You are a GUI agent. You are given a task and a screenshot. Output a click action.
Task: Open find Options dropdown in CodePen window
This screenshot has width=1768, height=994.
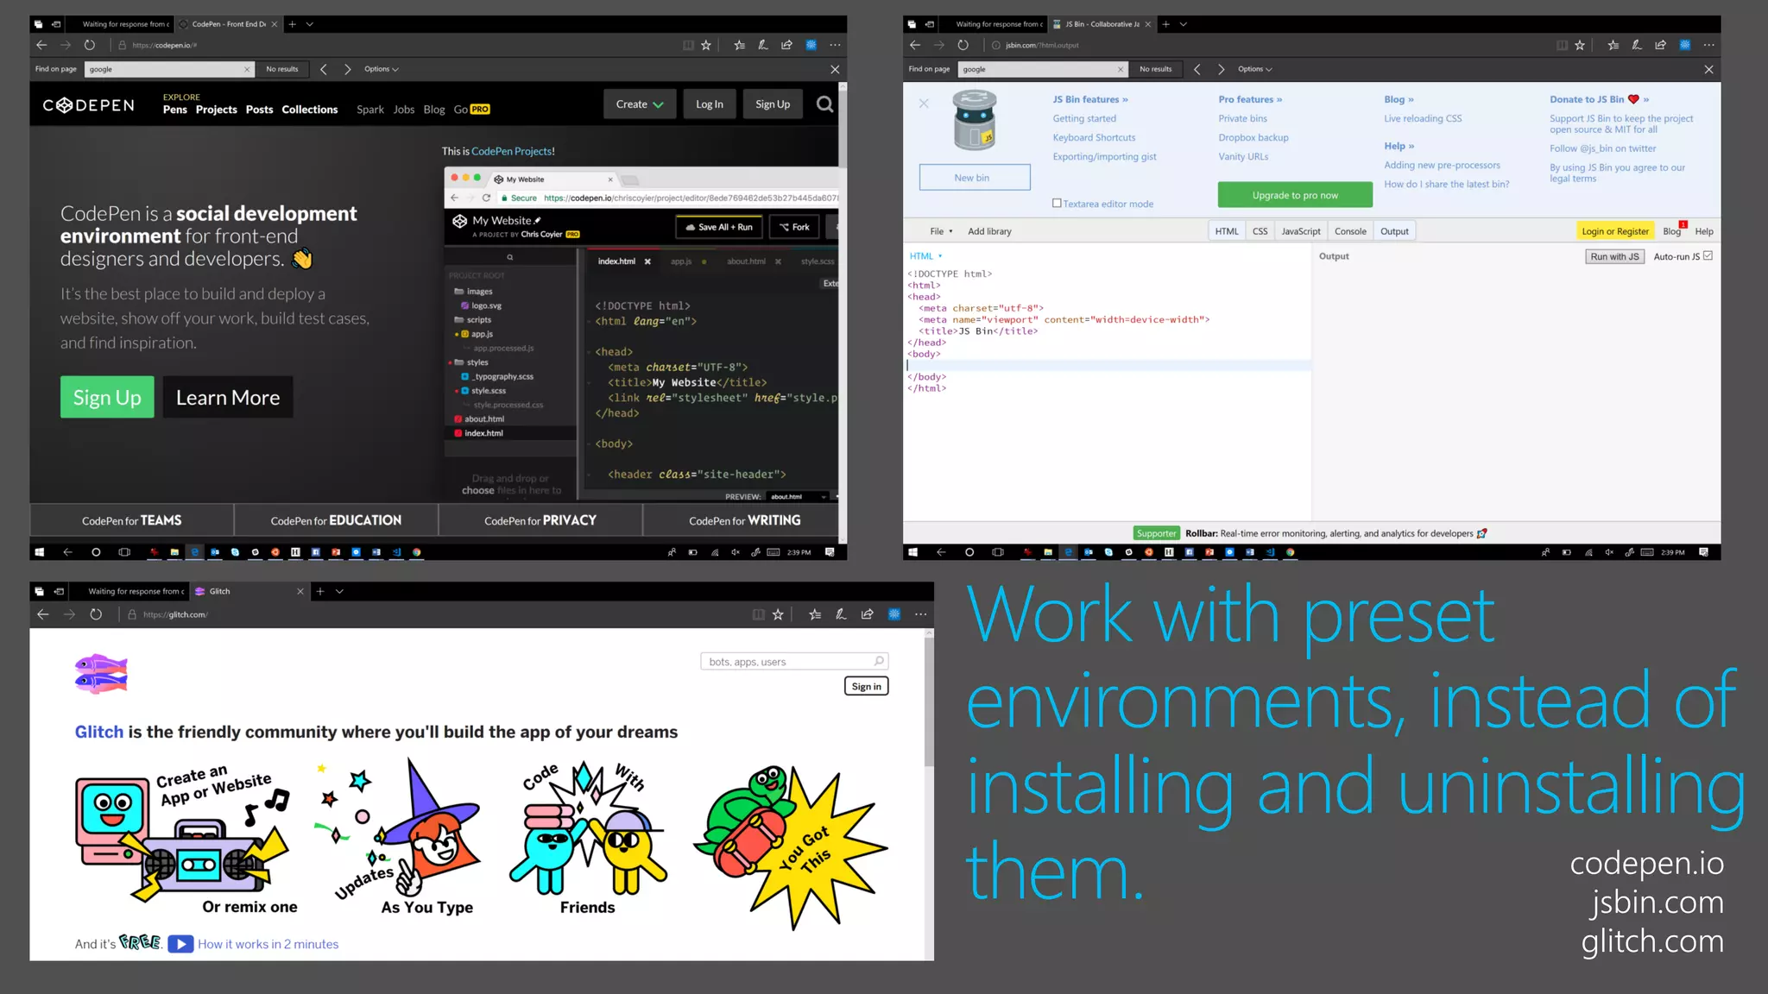pos(381,69)
